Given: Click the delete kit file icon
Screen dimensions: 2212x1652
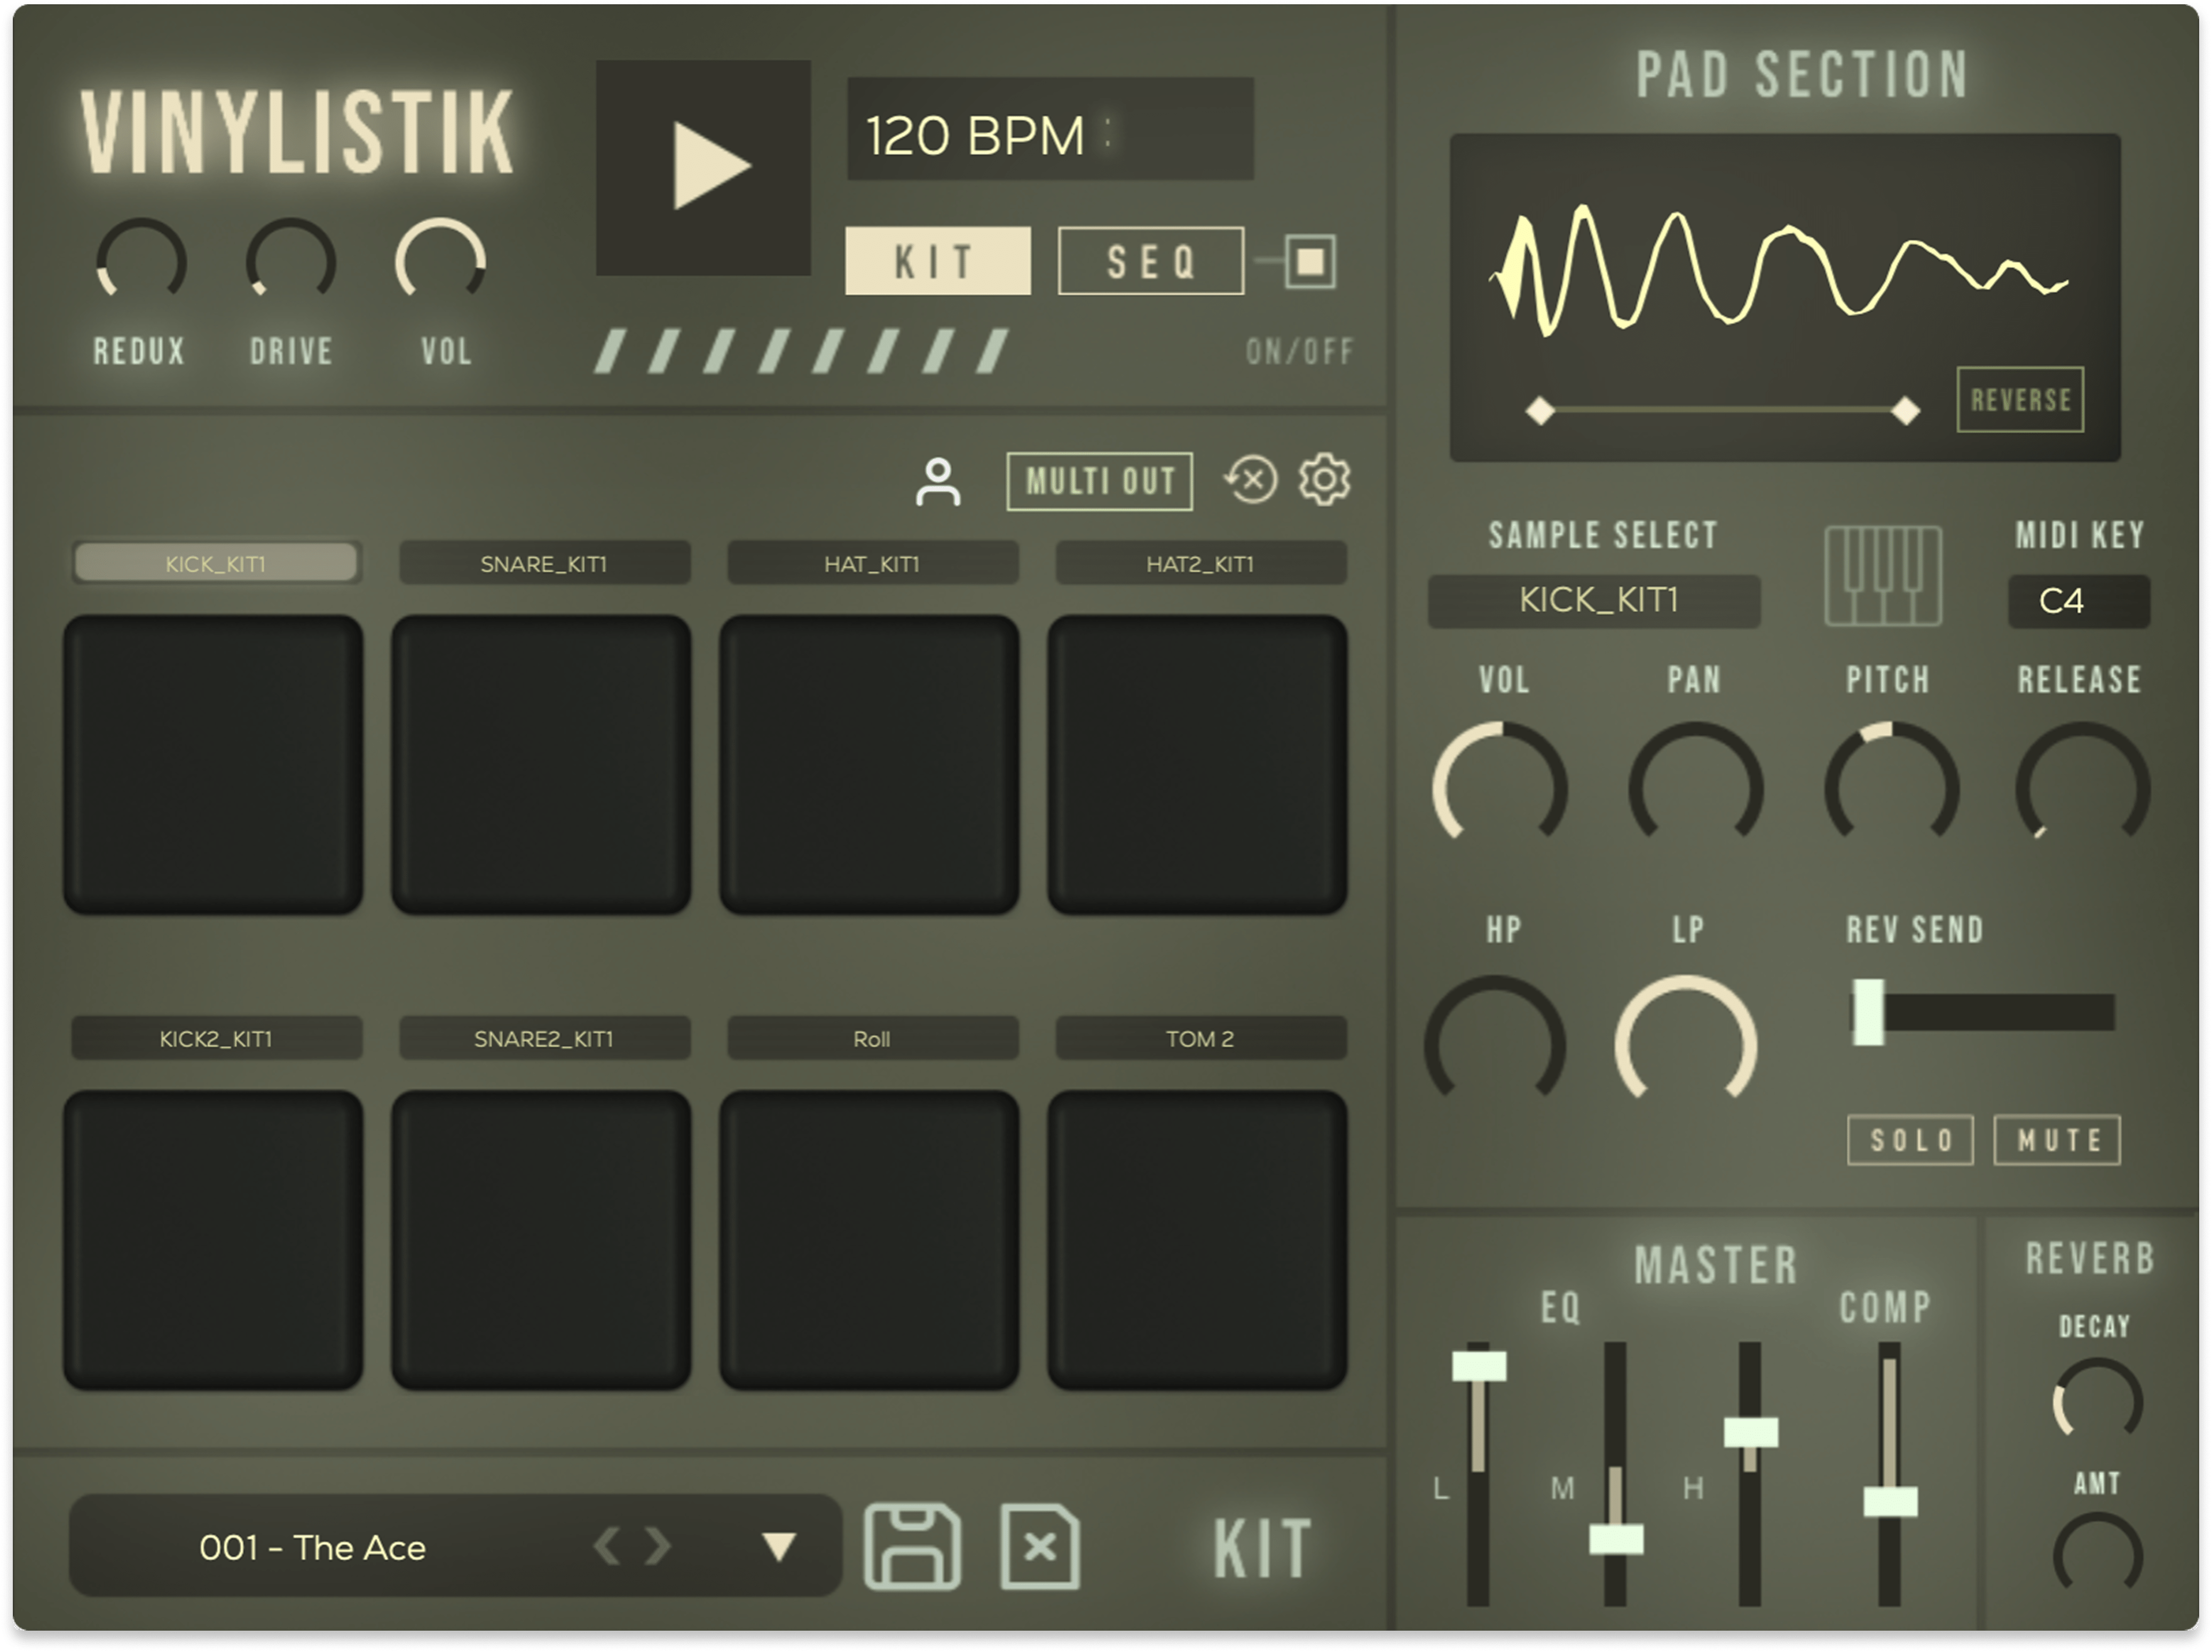Looking at the screenshot, I should point(1039,1546).
